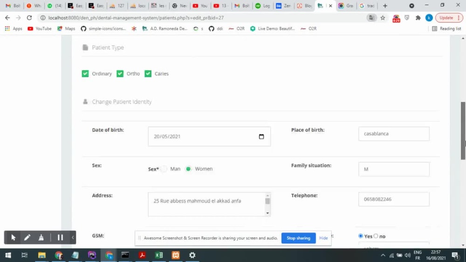466x262 pixels.
Task: Open a new browser tab
Action: [385, 6]
